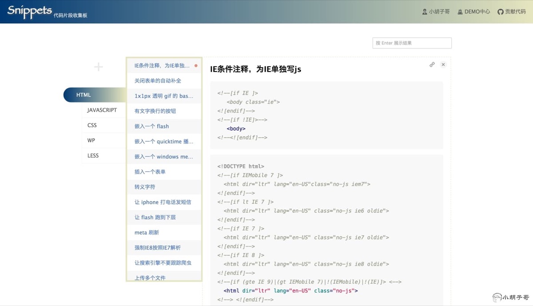
Task: Click the search box to filter snippets
Action: (412, 43)
